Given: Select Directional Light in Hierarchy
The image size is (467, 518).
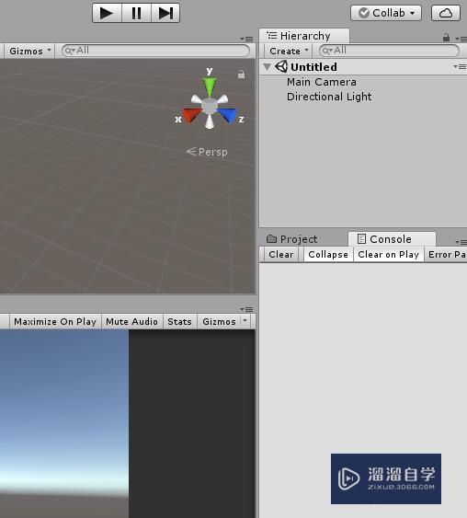Looking at the screenshot, I should point(329,97).
